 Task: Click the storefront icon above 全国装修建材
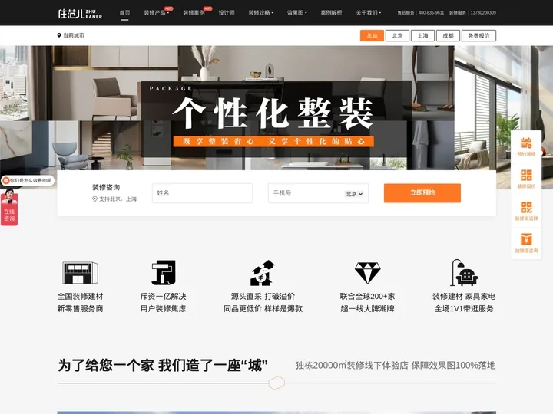click(80, 272)
